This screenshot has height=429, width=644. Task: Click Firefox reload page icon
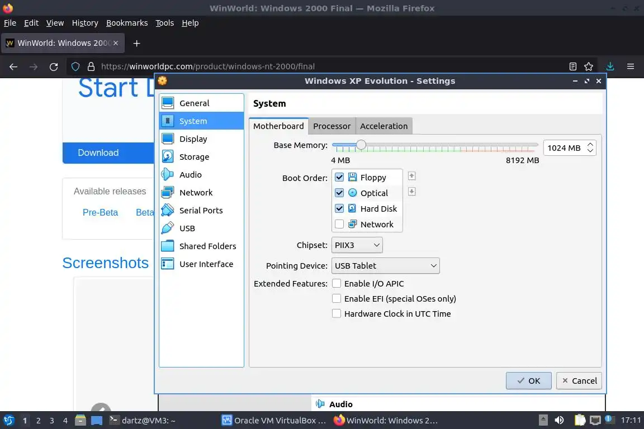click(x=54, y=66)
